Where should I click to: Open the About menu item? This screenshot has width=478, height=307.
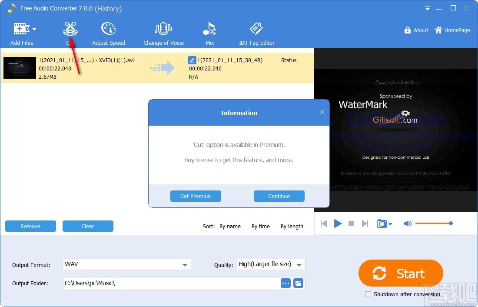coord(416,30)
